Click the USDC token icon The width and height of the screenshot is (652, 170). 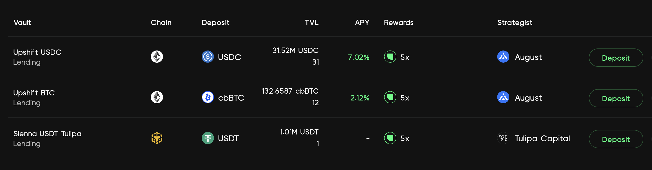208,57
